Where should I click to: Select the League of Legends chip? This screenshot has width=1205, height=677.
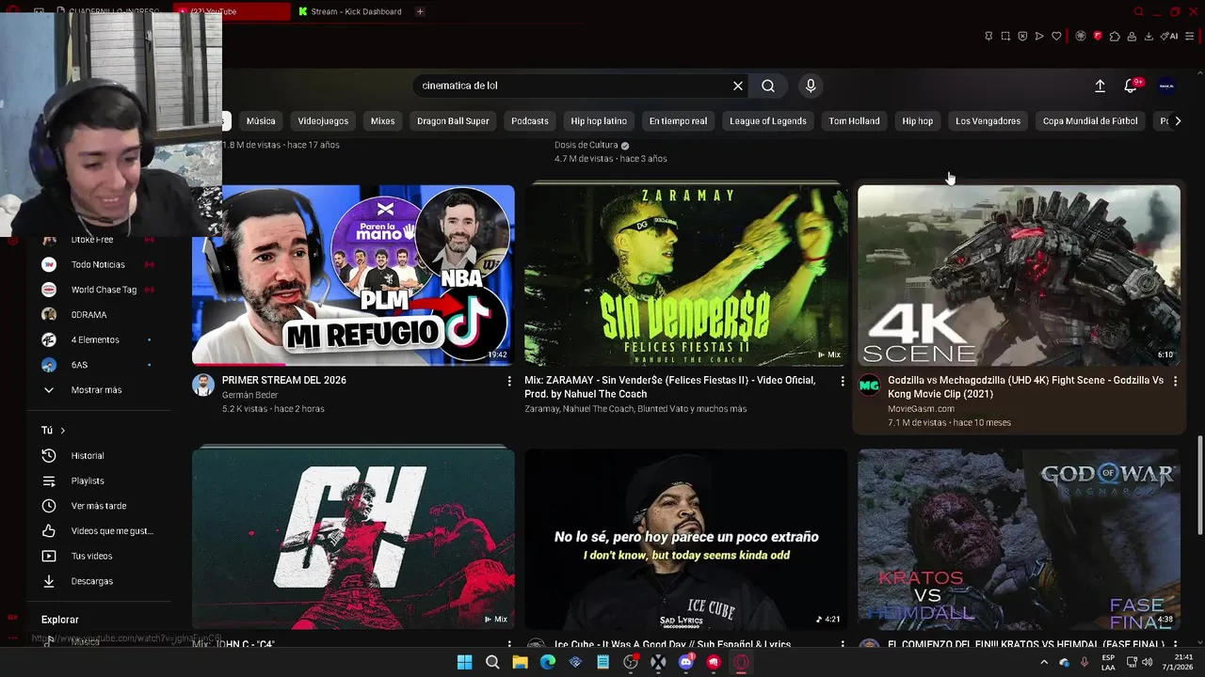click(768, 121)
